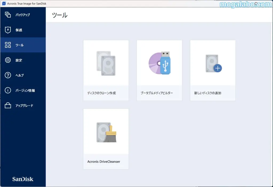Select the バージョン情報 info icon

(x=8, y=90)
